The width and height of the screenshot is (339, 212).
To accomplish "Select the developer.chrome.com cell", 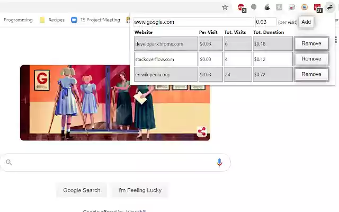I will click(166, 43).
